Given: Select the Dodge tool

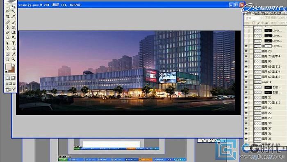Looking at the screenshot, I should (x=14, y=37).
